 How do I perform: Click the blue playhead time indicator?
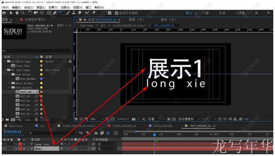click(154, 135)
